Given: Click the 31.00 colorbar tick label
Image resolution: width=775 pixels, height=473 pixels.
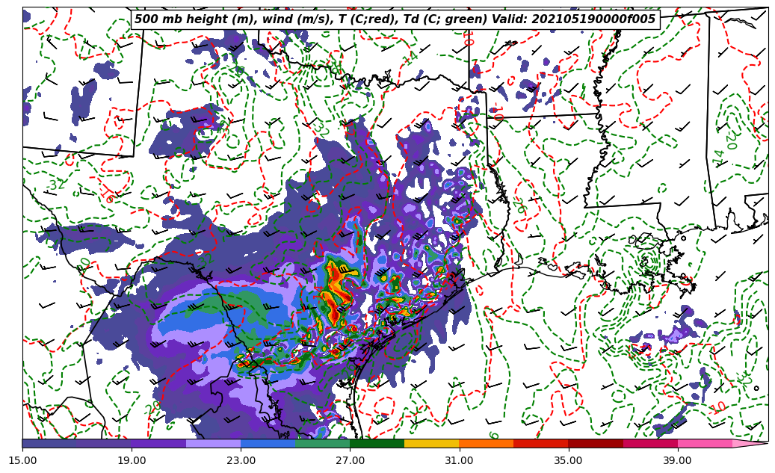Looking at the screenshot, I should tap(459, 460).
